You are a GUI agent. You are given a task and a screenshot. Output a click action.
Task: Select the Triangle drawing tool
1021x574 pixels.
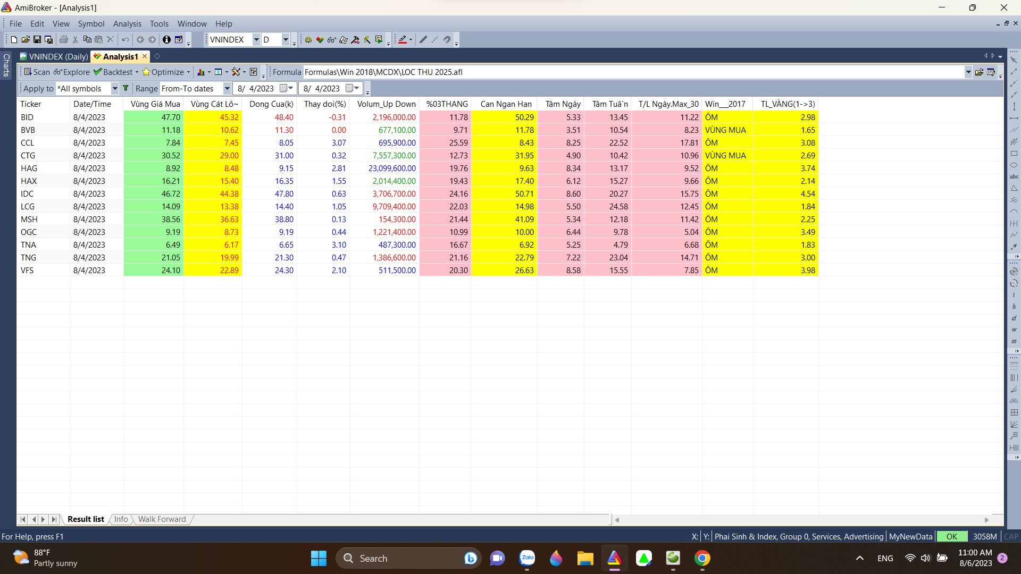click(1014, 188)
